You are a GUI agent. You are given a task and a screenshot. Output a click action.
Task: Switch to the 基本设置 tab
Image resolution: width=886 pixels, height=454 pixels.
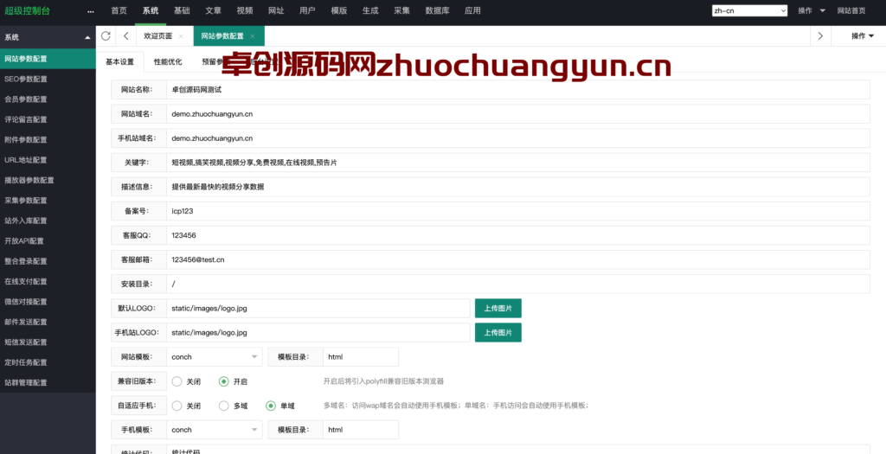(119, 62)
